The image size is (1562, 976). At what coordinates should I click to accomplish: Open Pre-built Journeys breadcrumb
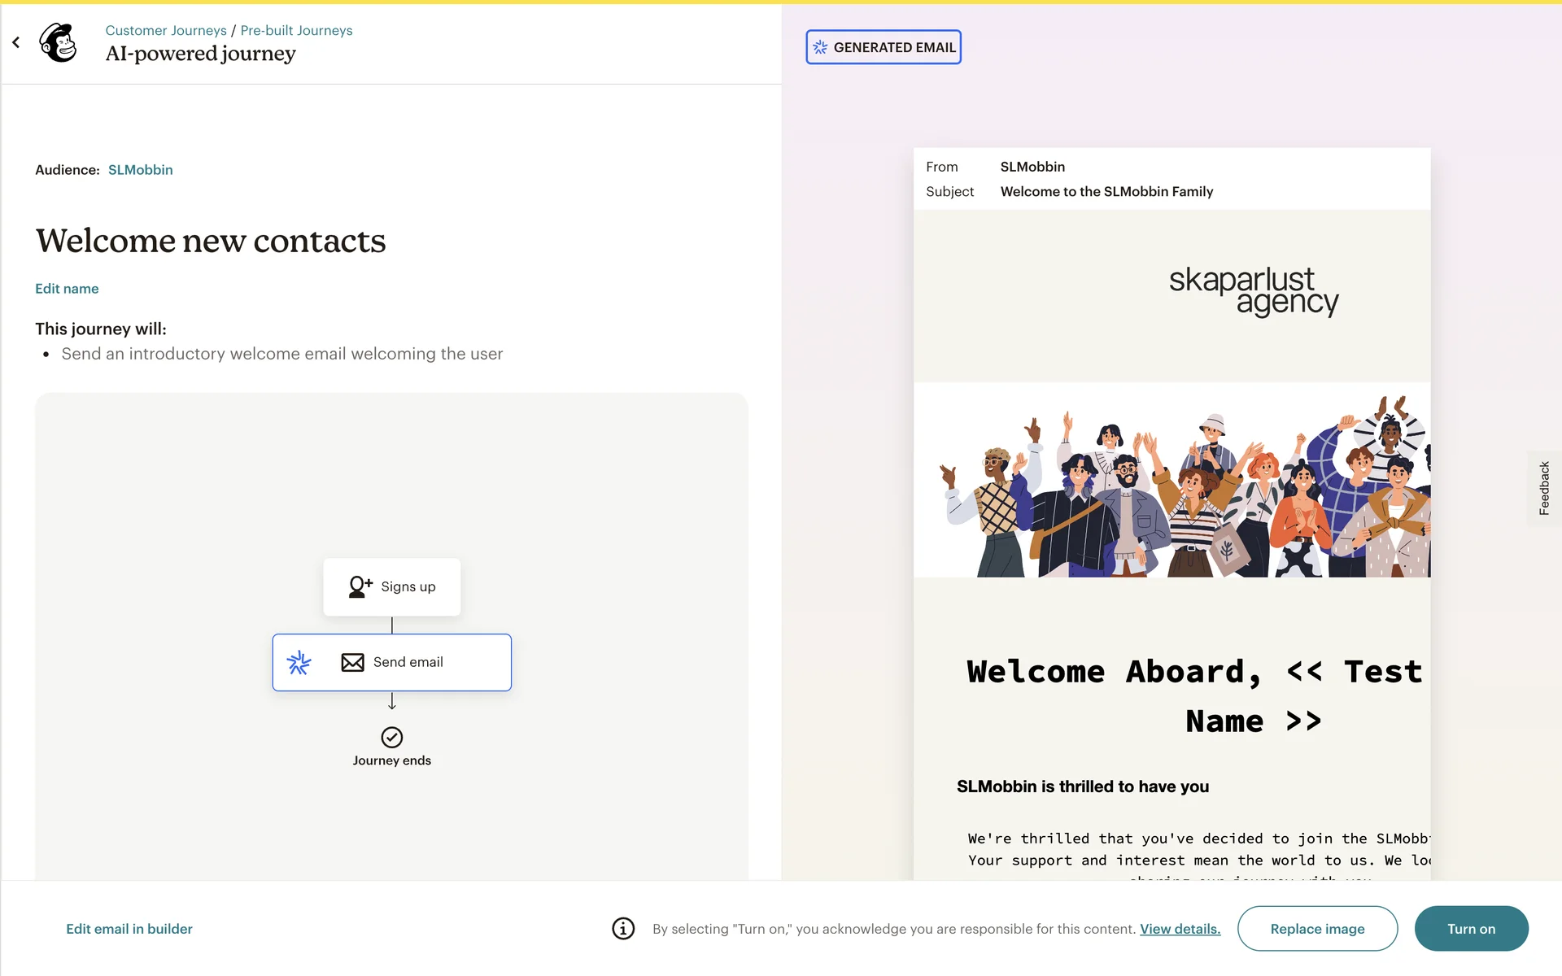tap(296, 30)
